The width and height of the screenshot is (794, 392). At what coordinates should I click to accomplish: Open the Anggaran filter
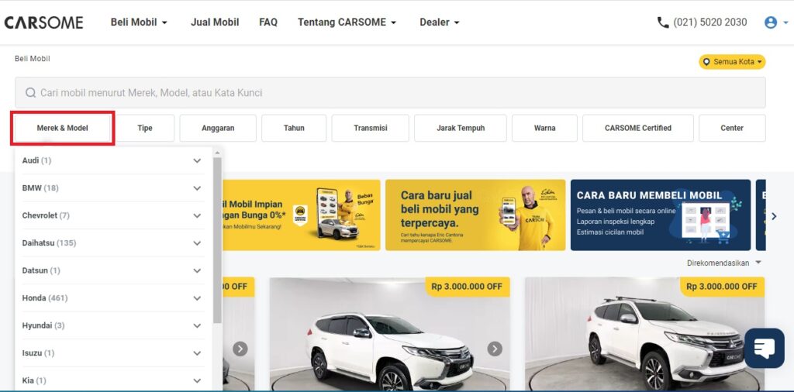(x=218, y=128)
